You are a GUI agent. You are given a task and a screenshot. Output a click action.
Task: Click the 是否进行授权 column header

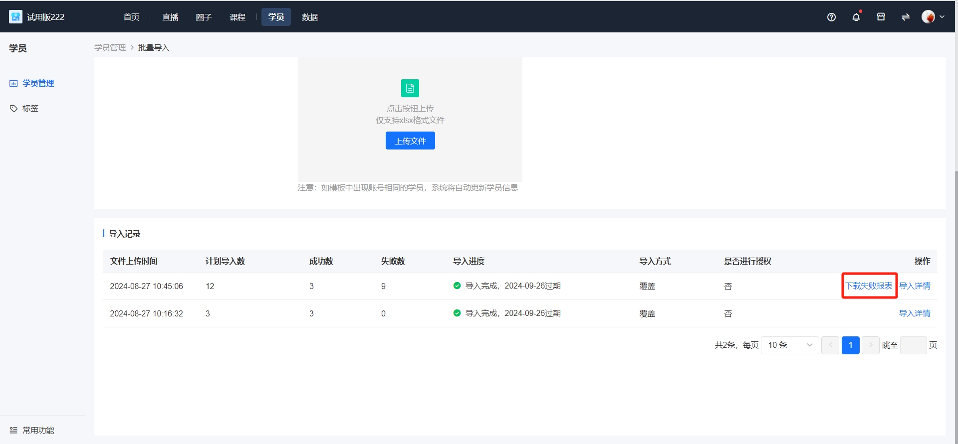(748, 261)
